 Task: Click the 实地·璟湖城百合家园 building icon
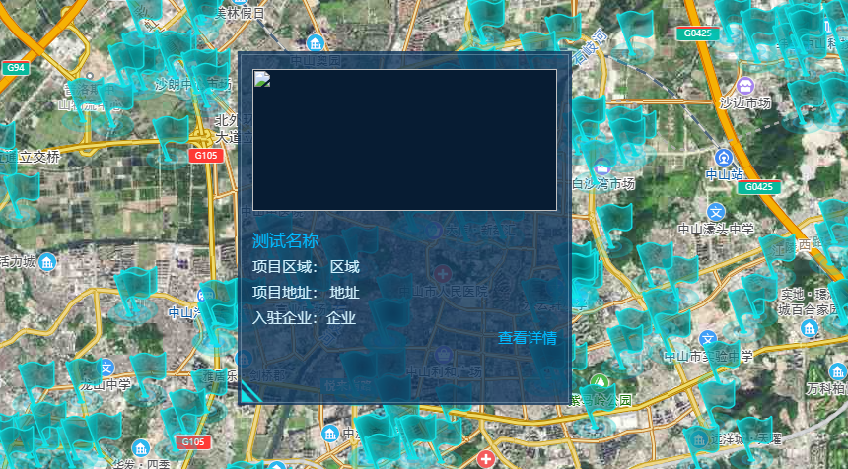810,327
